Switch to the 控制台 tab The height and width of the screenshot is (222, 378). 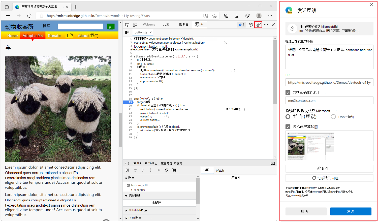184,24
